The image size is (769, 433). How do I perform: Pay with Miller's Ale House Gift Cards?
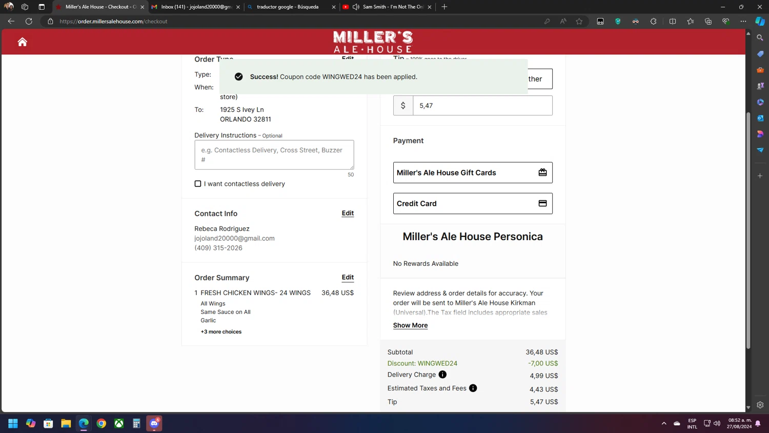pyautogui.click(x=473, y=172)
